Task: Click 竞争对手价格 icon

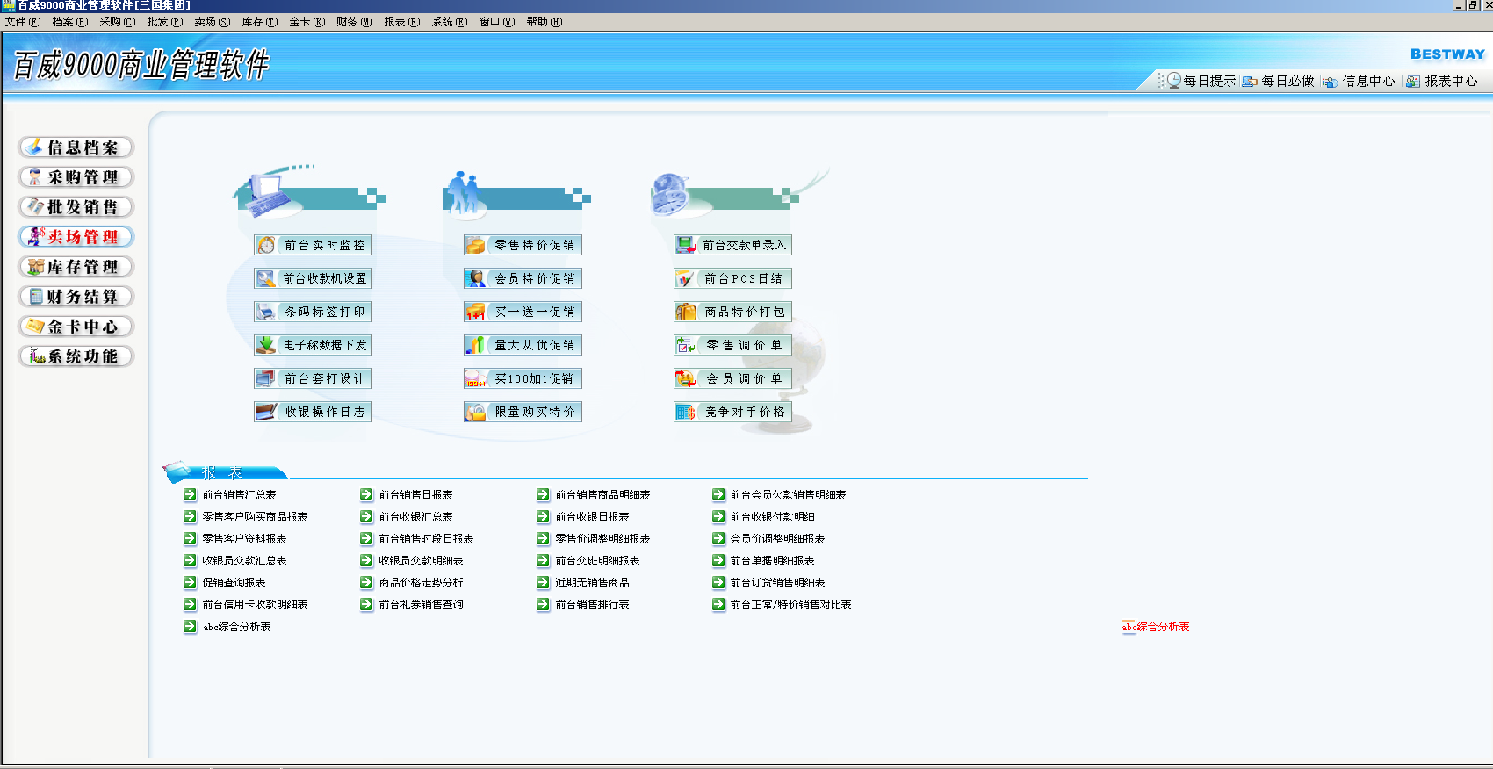Action: [x=686, y=412]
